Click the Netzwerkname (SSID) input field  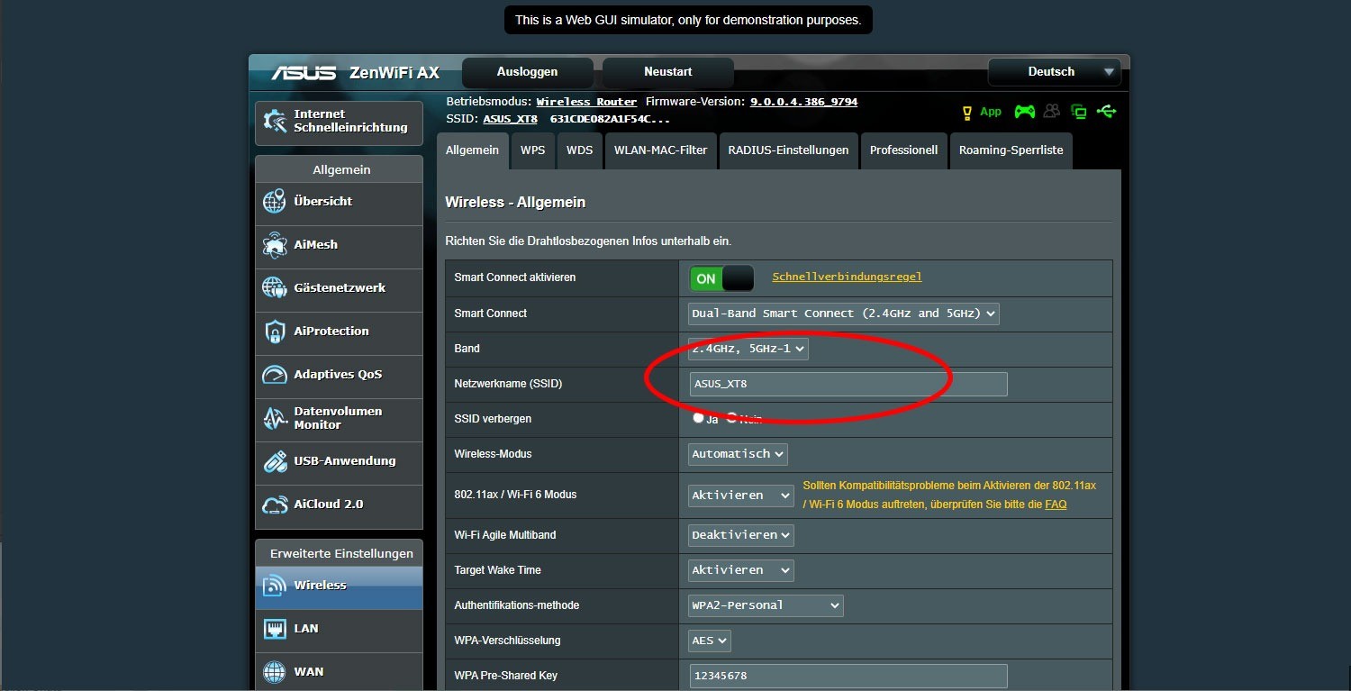[x=848, y=384]
